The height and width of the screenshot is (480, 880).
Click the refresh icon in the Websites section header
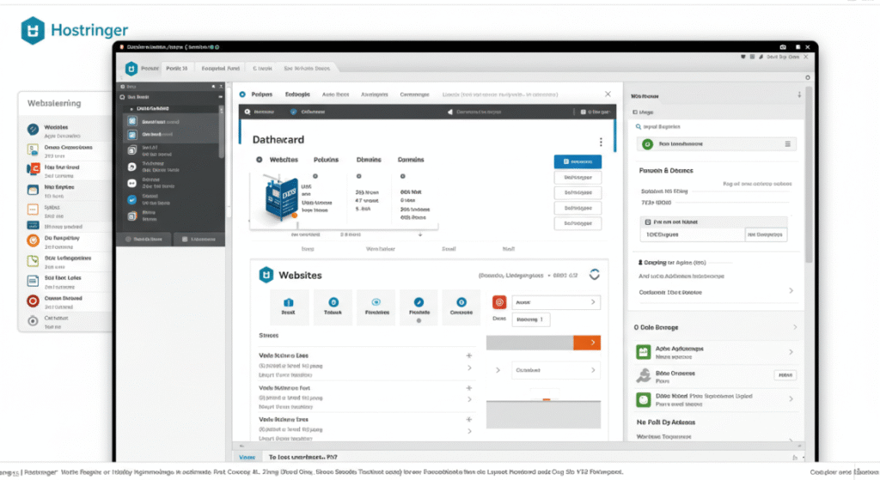[595, 274]
